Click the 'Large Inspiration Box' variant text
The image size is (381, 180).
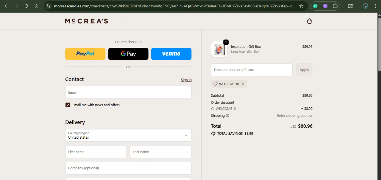click(x=245, y=52)
